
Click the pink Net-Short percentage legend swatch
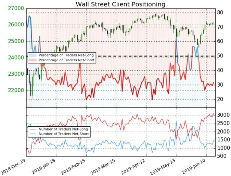33,60
